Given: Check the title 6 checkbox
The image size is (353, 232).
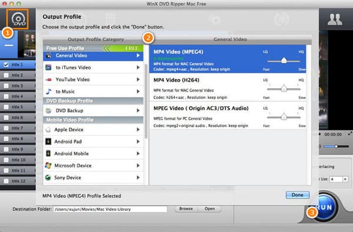Looking at the screenshot, I should (x=6, y=117).
